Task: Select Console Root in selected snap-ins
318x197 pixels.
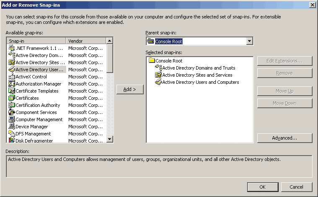Action: pyautogui.click(x=168, y=61)
